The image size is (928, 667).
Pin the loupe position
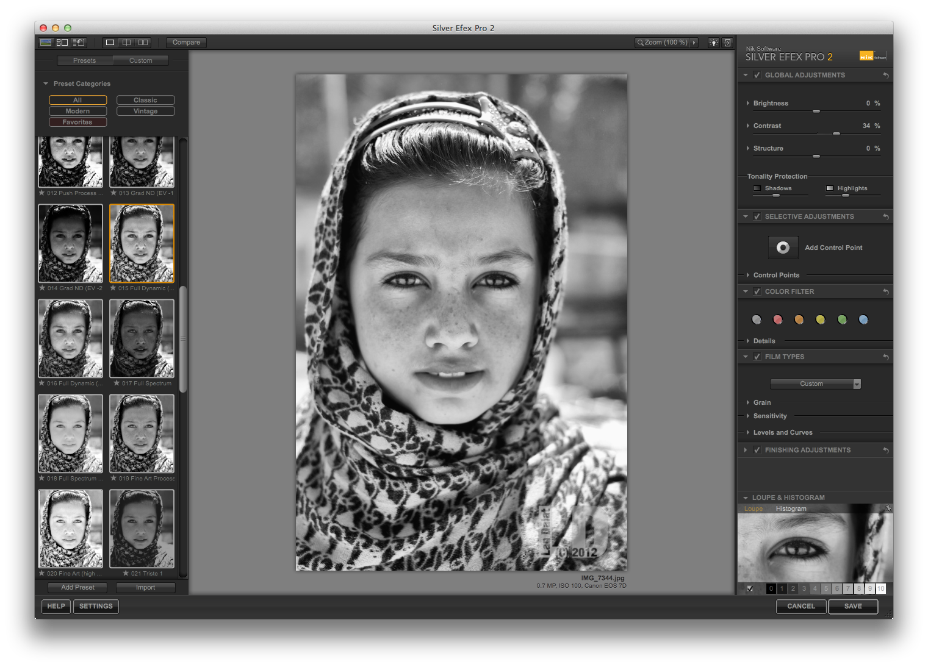click(888, 508)
